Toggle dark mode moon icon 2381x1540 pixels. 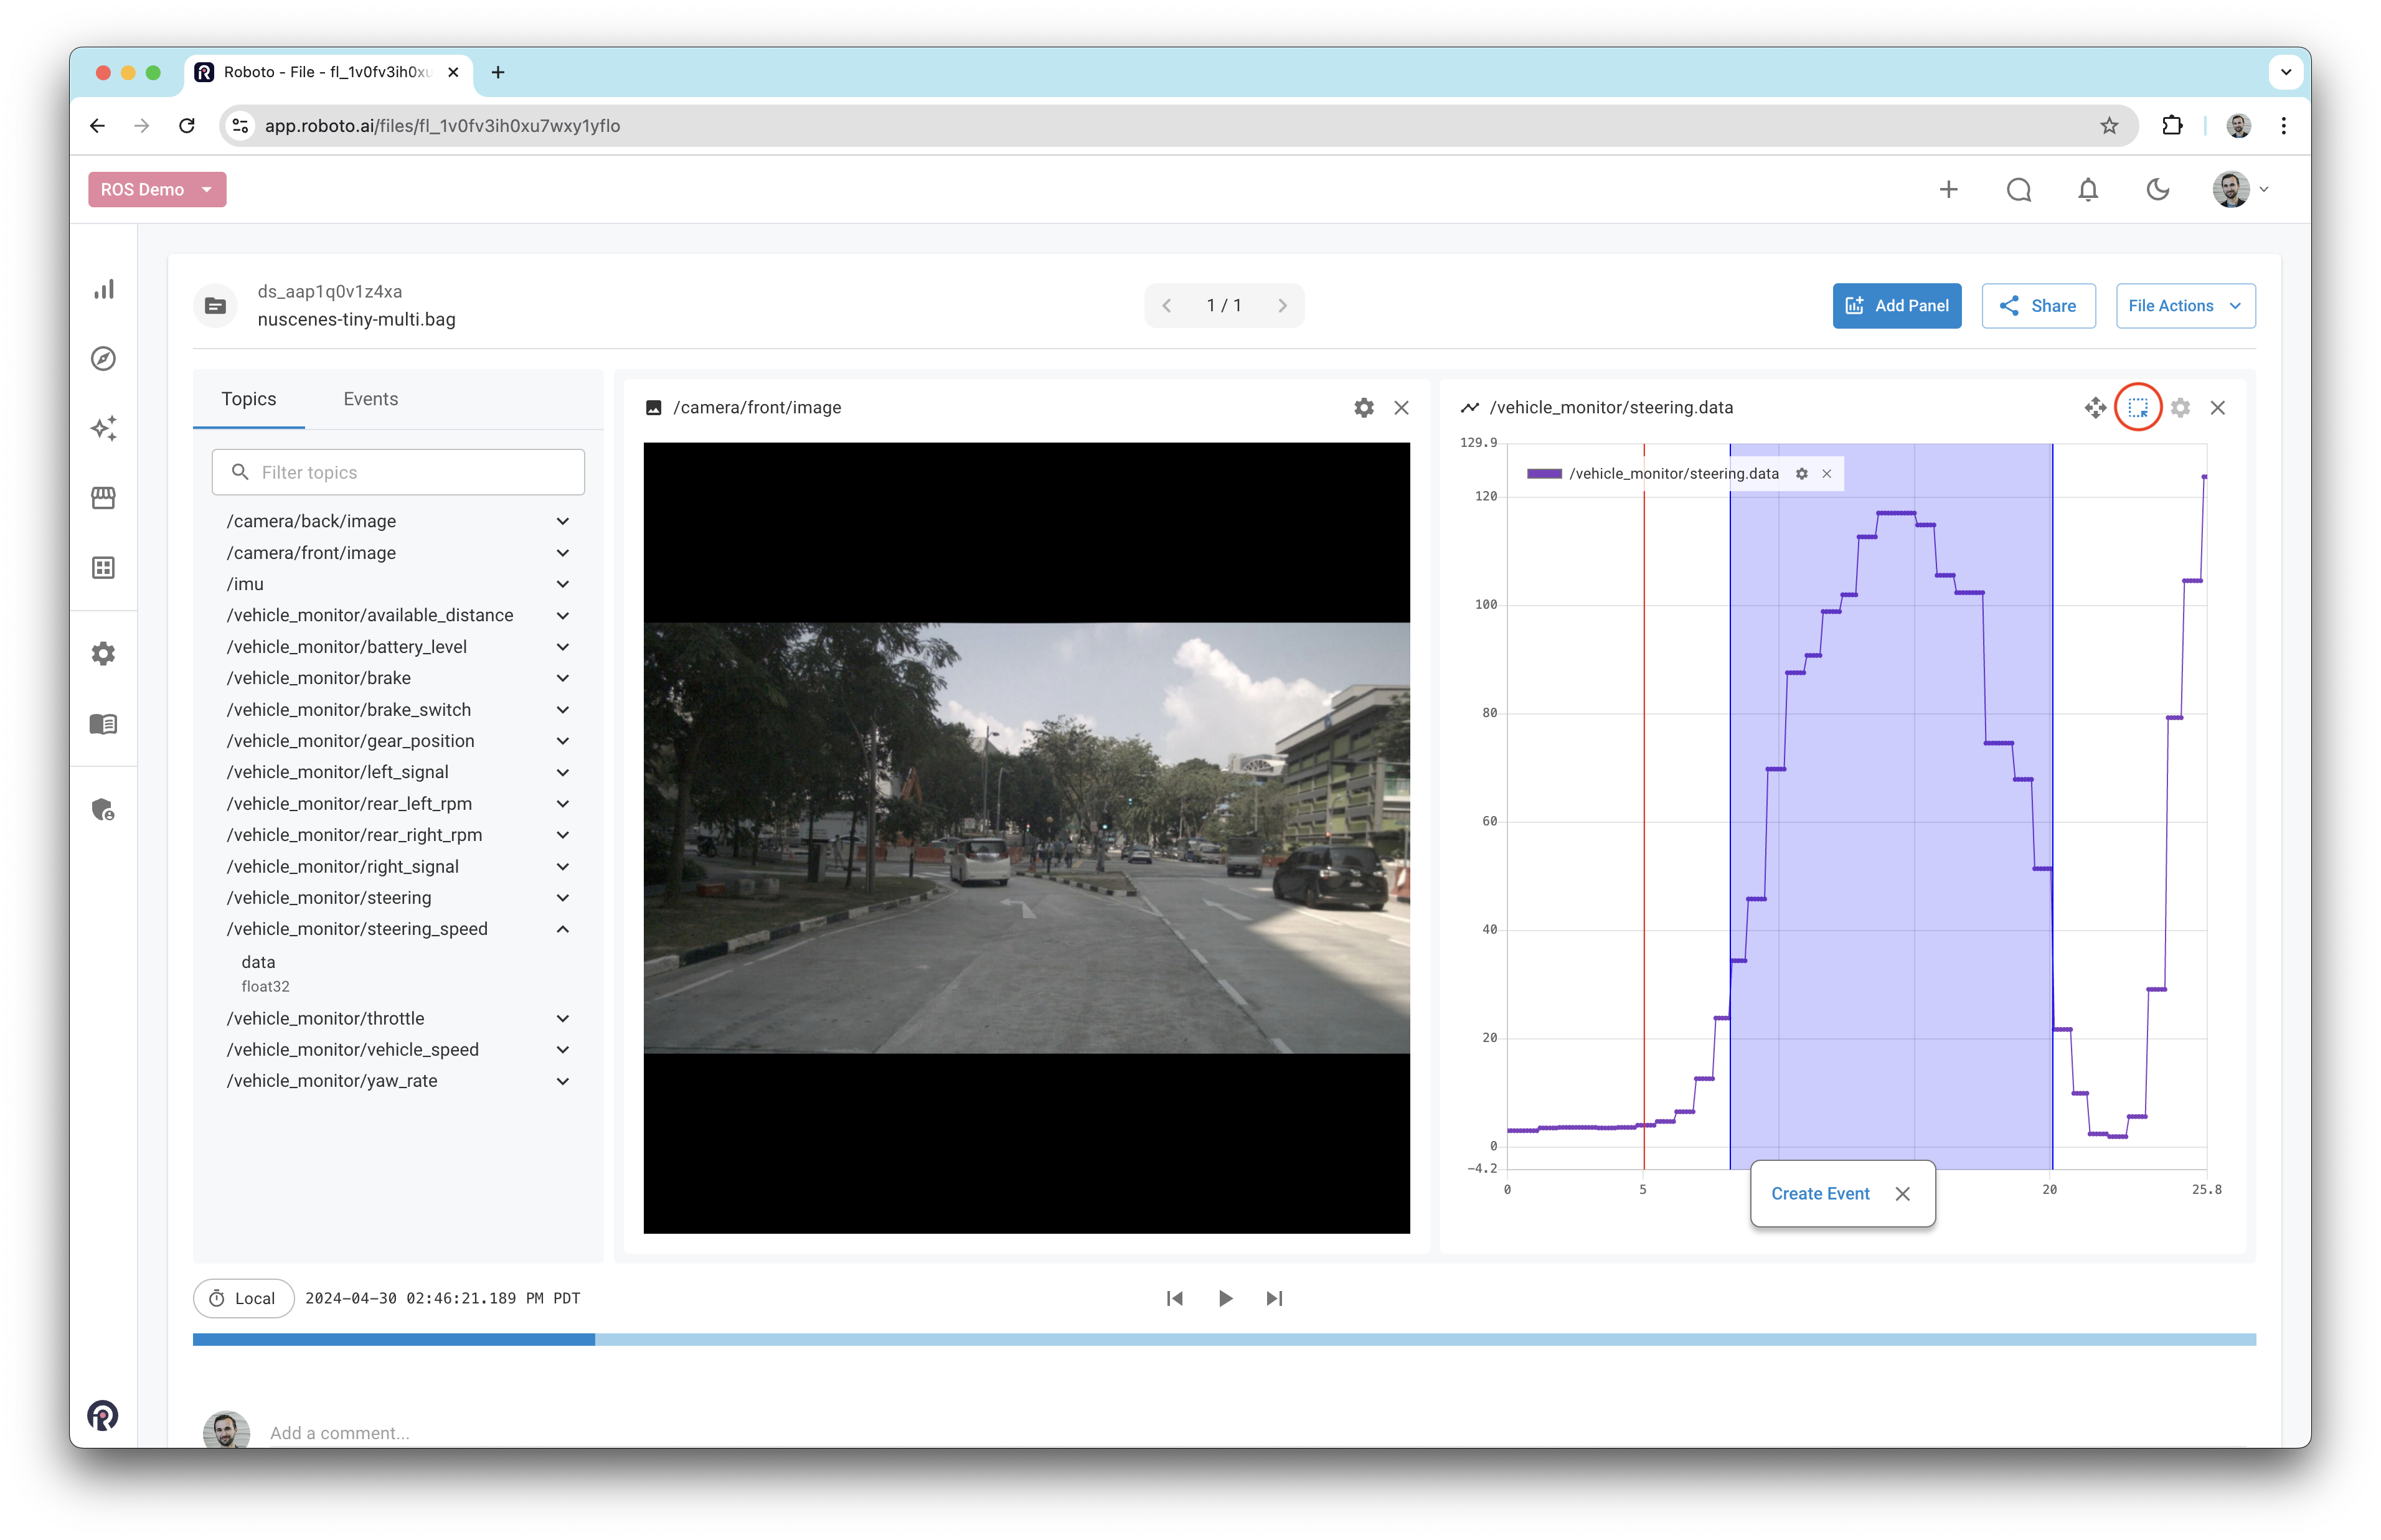click(x=2158, y=190)
